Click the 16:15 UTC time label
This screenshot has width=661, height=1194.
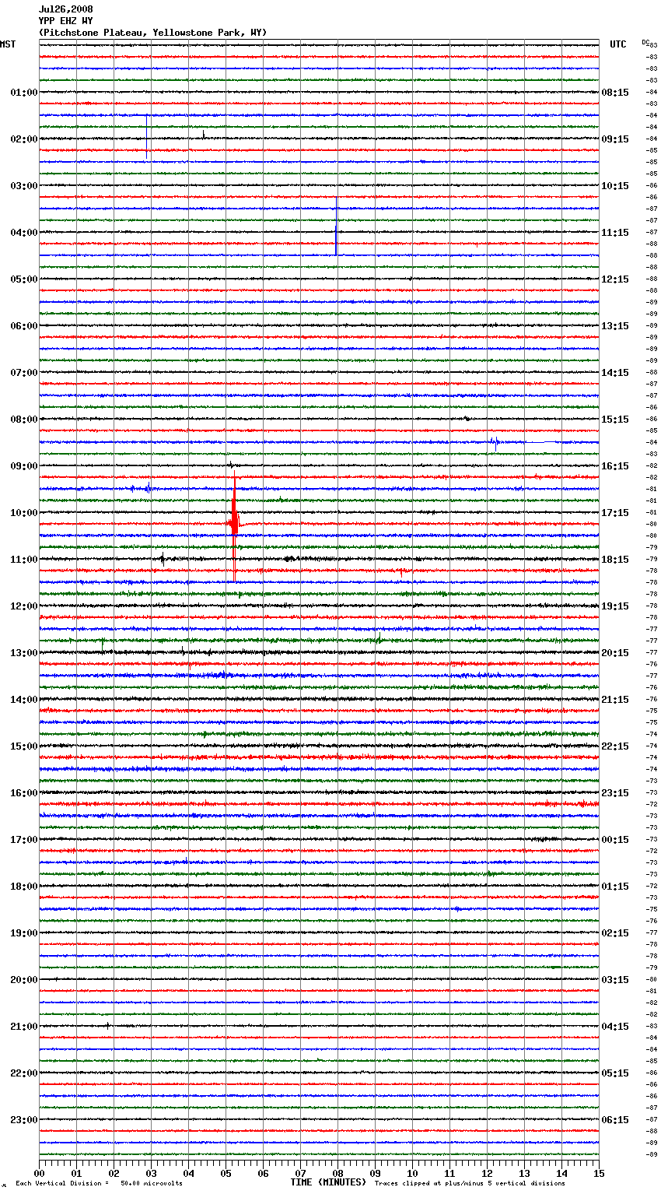(x=615, y=466)
